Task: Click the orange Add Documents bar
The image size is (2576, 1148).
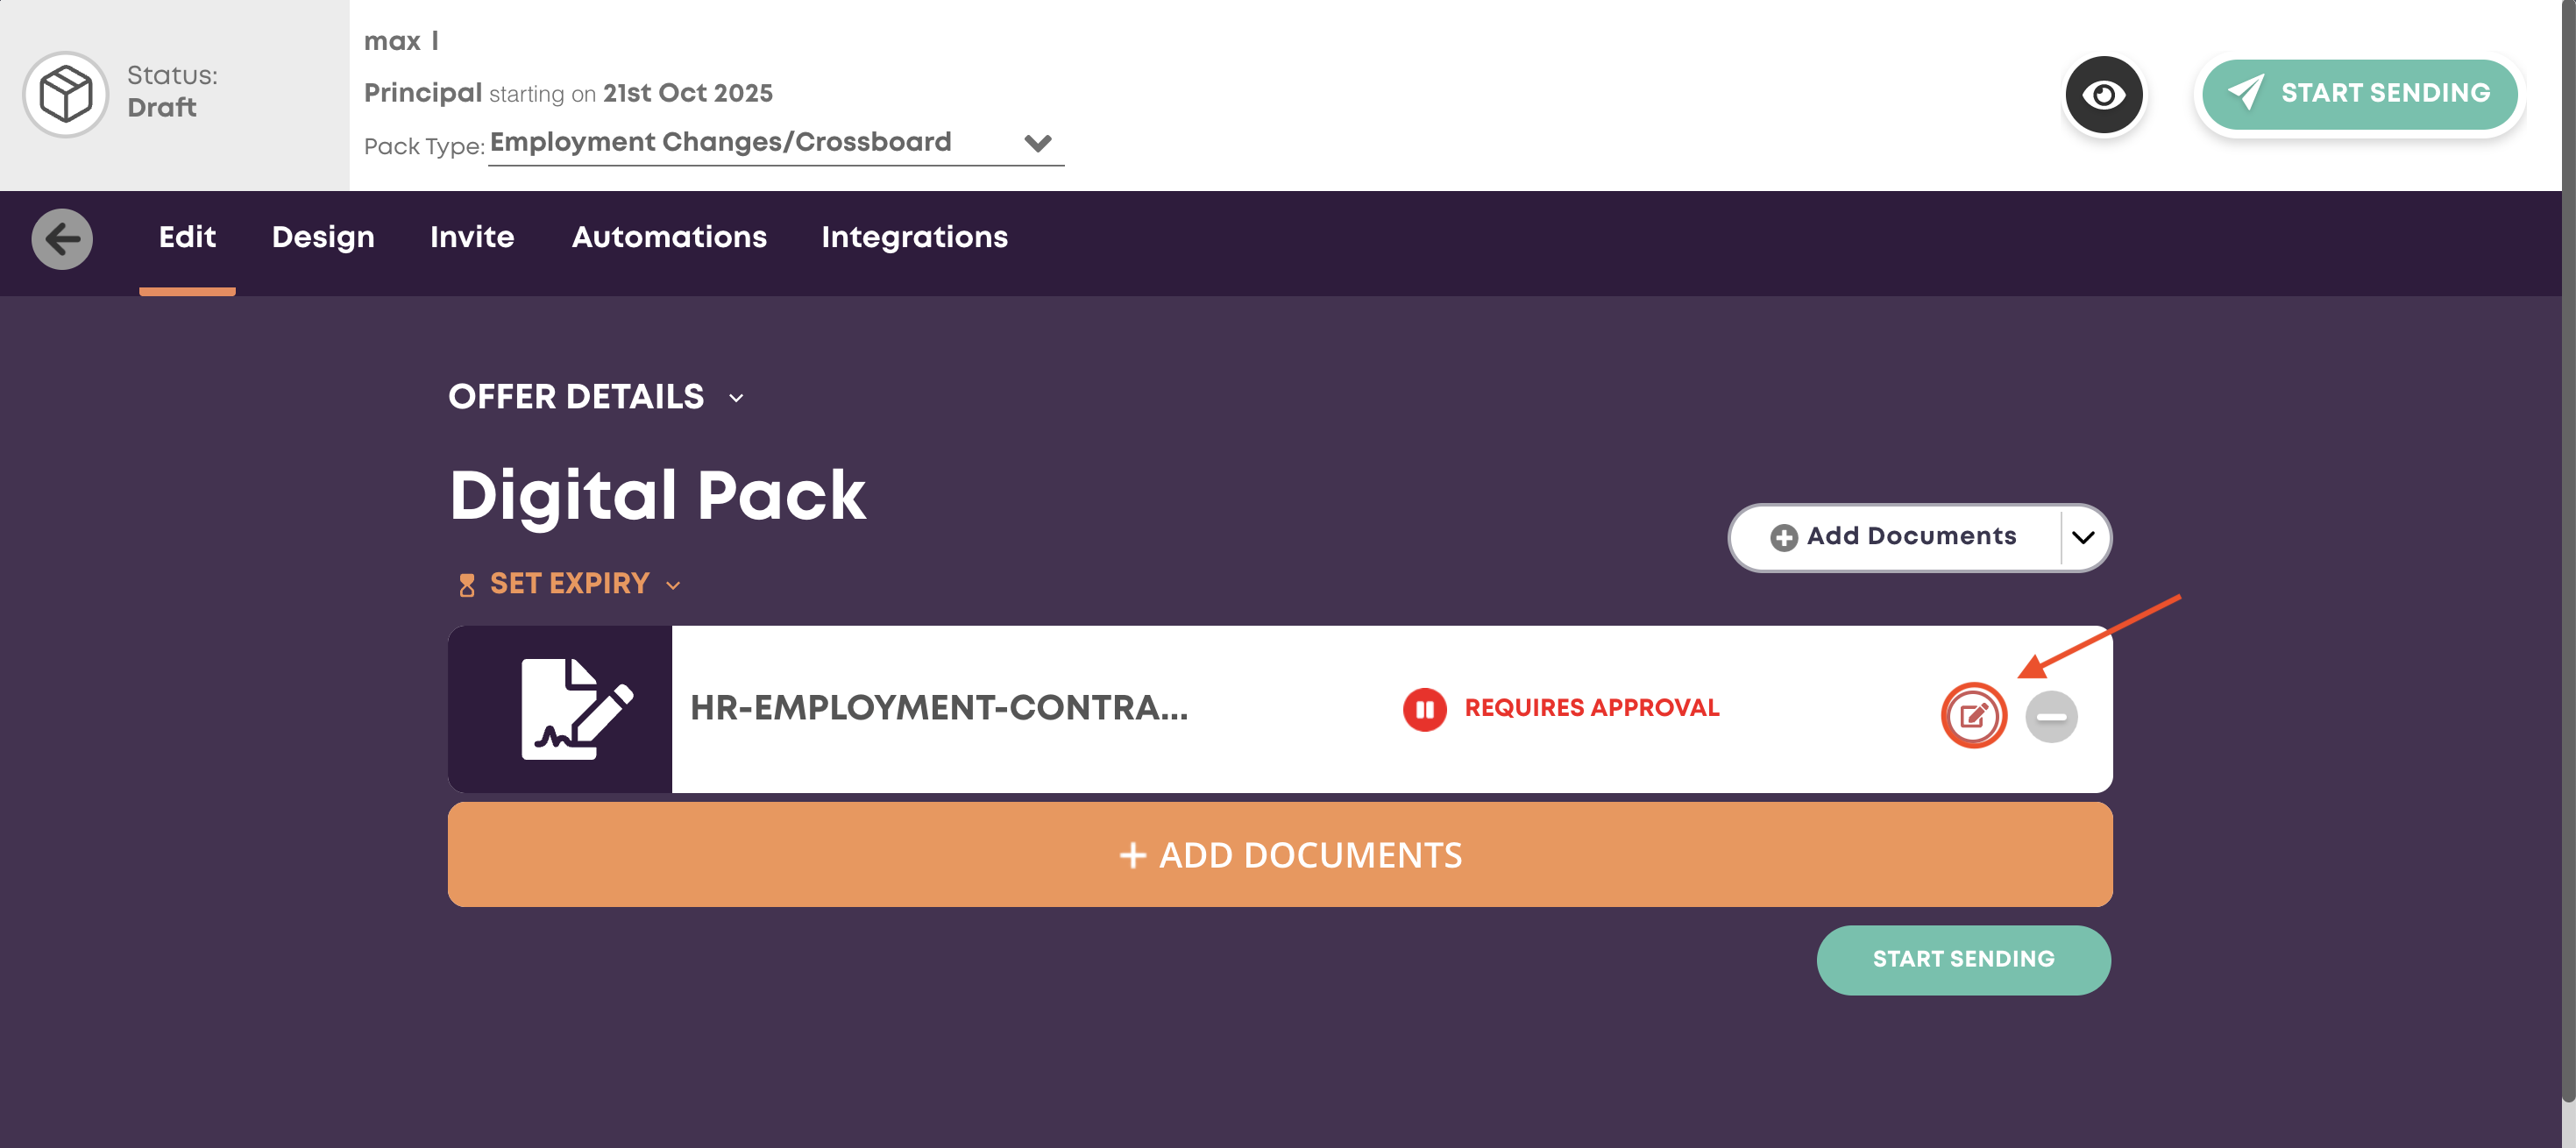Action: (1279, 854)
